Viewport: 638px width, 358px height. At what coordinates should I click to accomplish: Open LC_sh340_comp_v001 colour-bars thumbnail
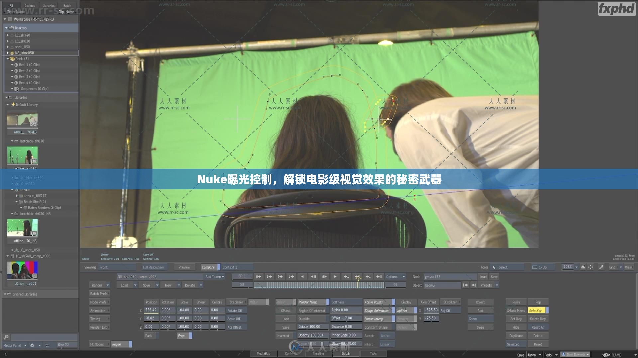coord(22,270)
